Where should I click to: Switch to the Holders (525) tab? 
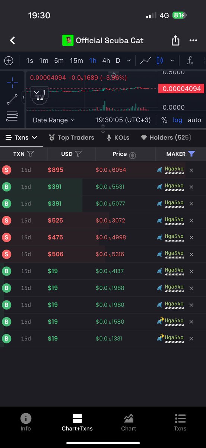coord(166,137)
